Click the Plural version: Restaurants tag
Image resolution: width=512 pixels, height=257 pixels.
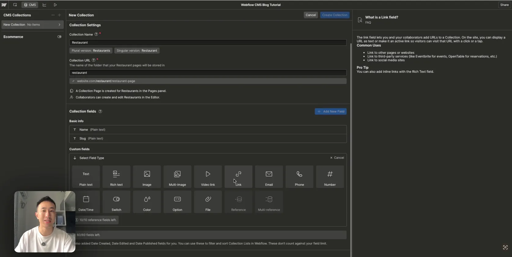click(91, 50)
